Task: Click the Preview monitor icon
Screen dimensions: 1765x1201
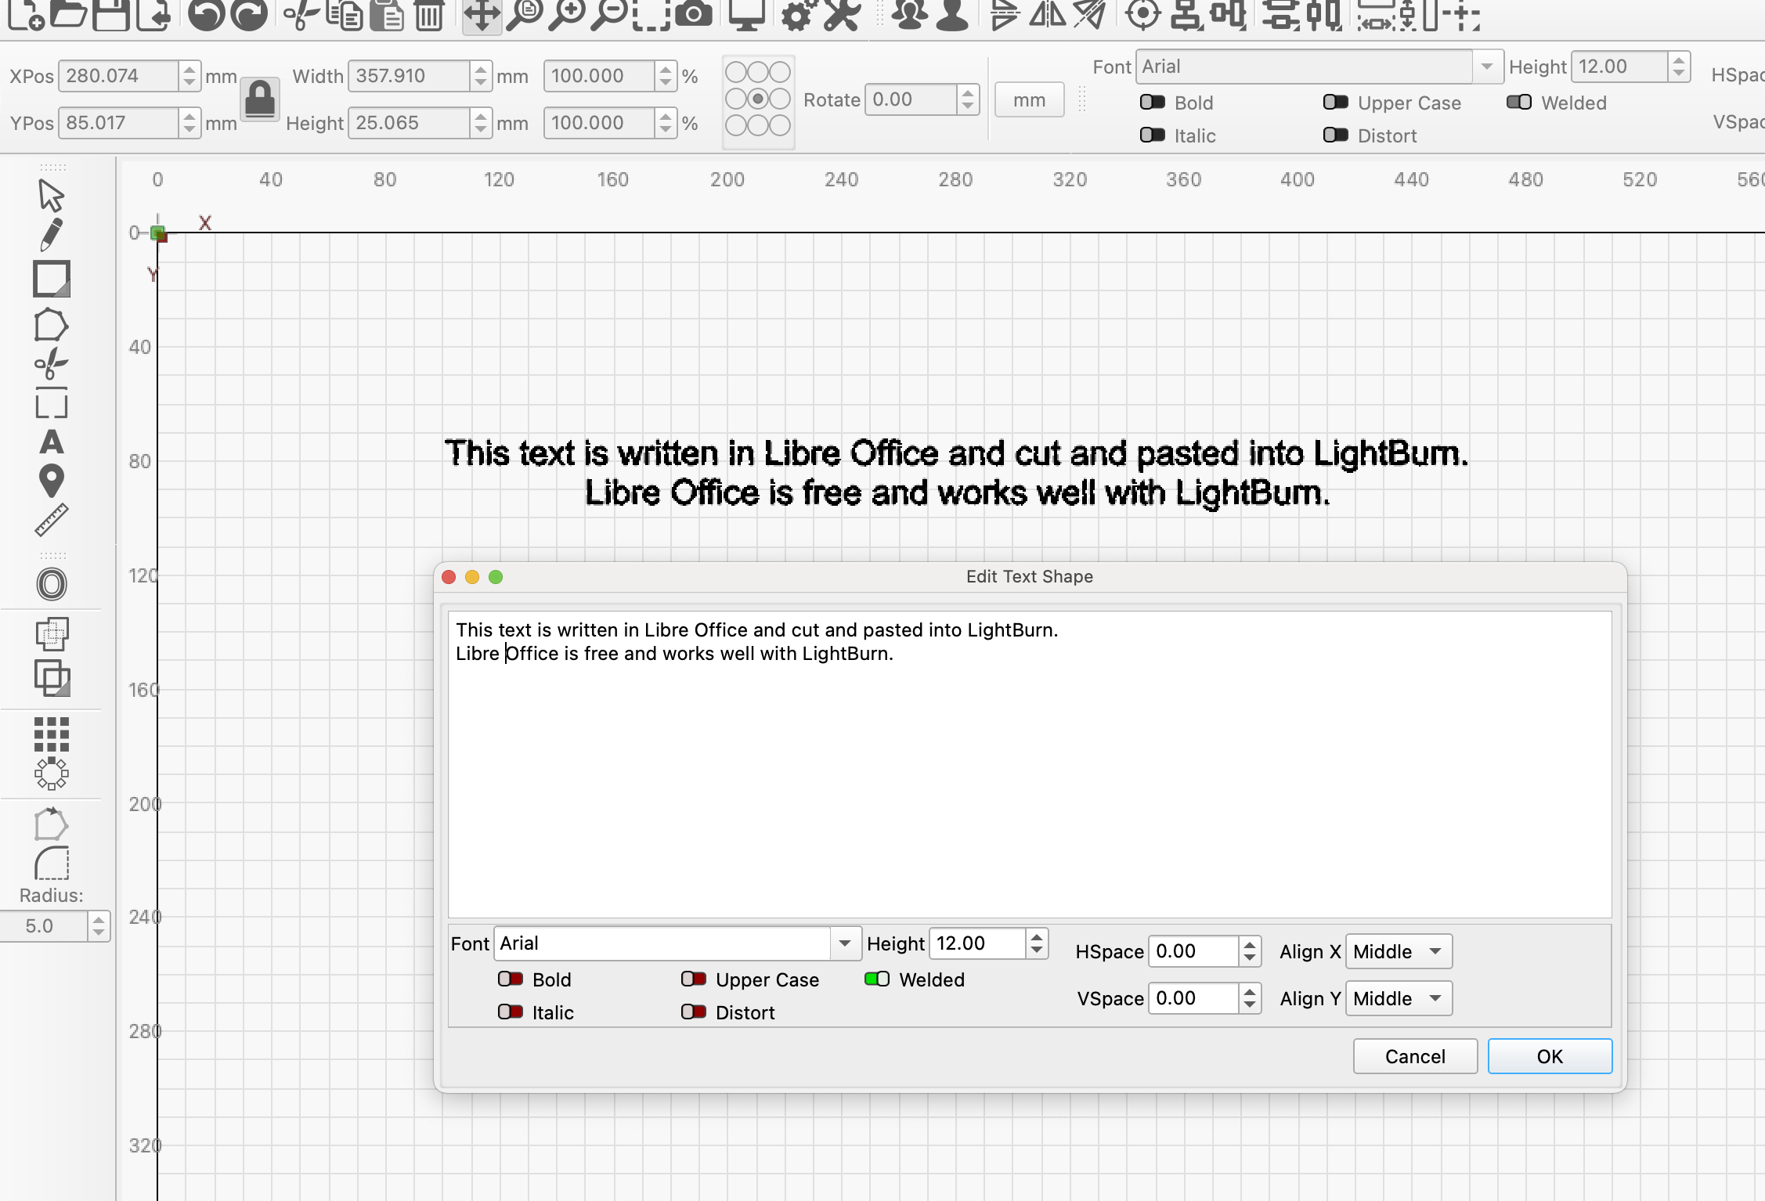Action: pyautogui.click(x=747, y=14)
